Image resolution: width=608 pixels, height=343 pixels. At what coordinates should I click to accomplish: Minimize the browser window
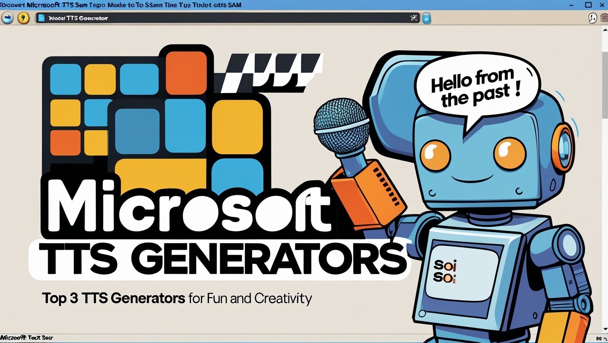(x=571, y=5)
